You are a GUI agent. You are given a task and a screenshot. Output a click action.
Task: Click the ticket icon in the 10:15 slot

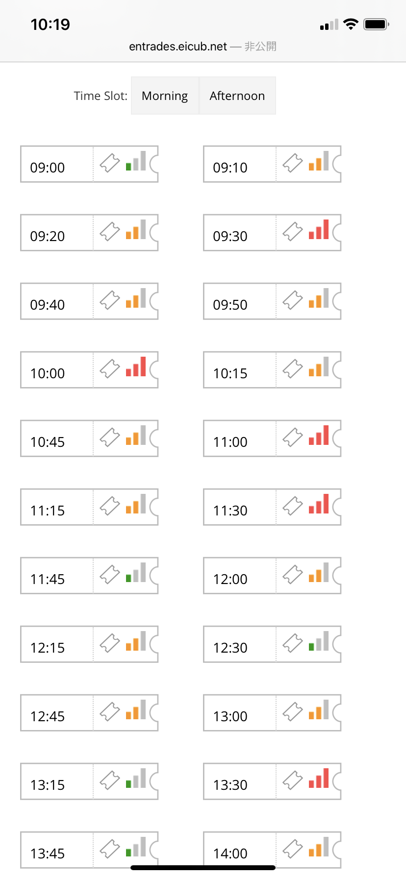[x=293, y=368]
